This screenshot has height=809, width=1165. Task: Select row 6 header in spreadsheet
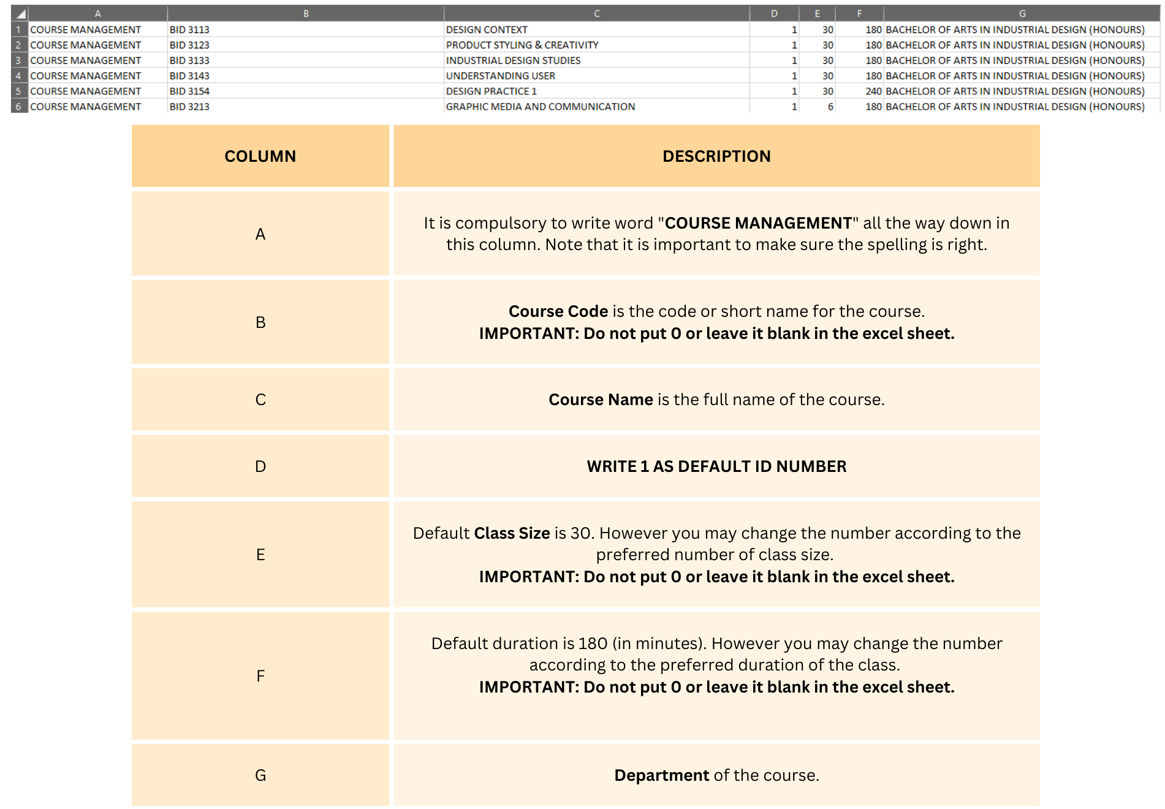[x=18, y=106]
